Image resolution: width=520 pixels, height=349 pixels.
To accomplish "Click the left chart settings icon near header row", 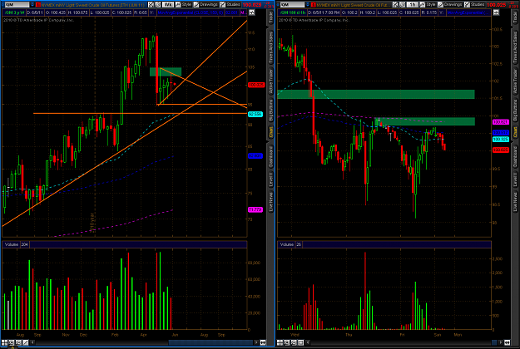I will [x=252, y=12].
